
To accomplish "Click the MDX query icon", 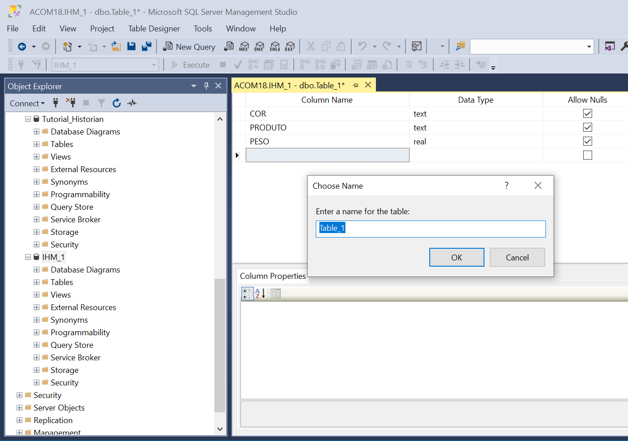I will click(244, 46).
